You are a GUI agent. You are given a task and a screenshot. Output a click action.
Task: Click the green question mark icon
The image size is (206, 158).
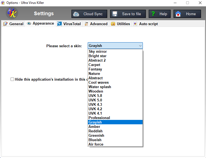153,14
